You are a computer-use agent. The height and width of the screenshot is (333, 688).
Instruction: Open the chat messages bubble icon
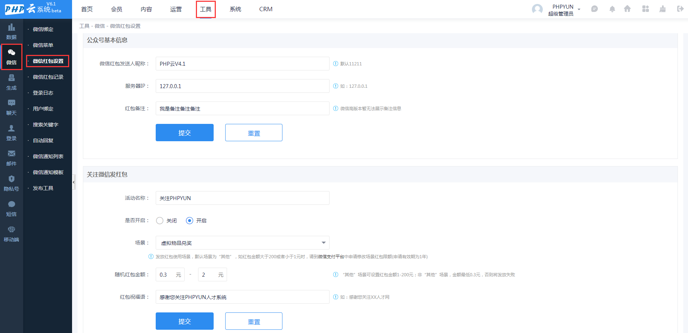tap(595, 9)
